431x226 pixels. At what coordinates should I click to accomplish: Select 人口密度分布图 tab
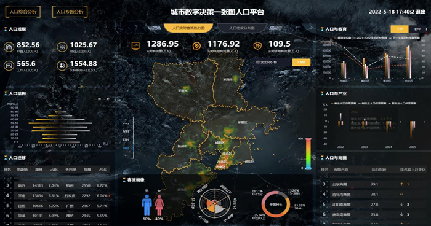(x=242, y=28)
